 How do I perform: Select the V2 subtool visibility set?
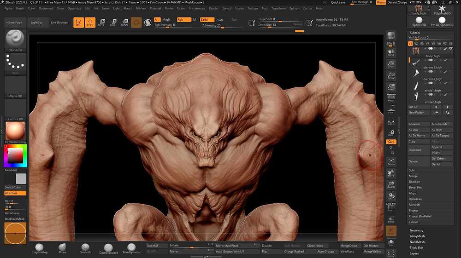[416, 44]
